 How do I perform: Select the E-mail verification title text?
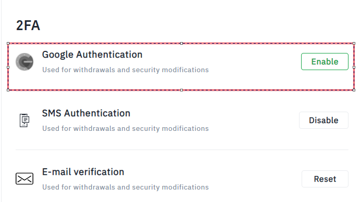(83, 172)
